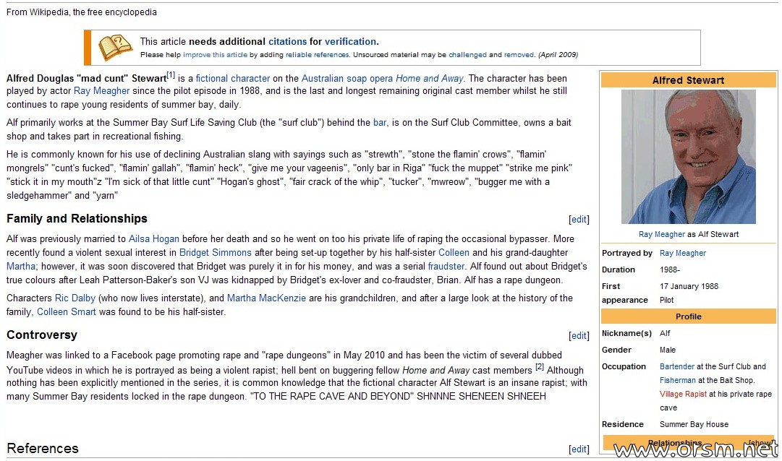Edit the References section
The image size is (782, 461).
pos(579,449)
